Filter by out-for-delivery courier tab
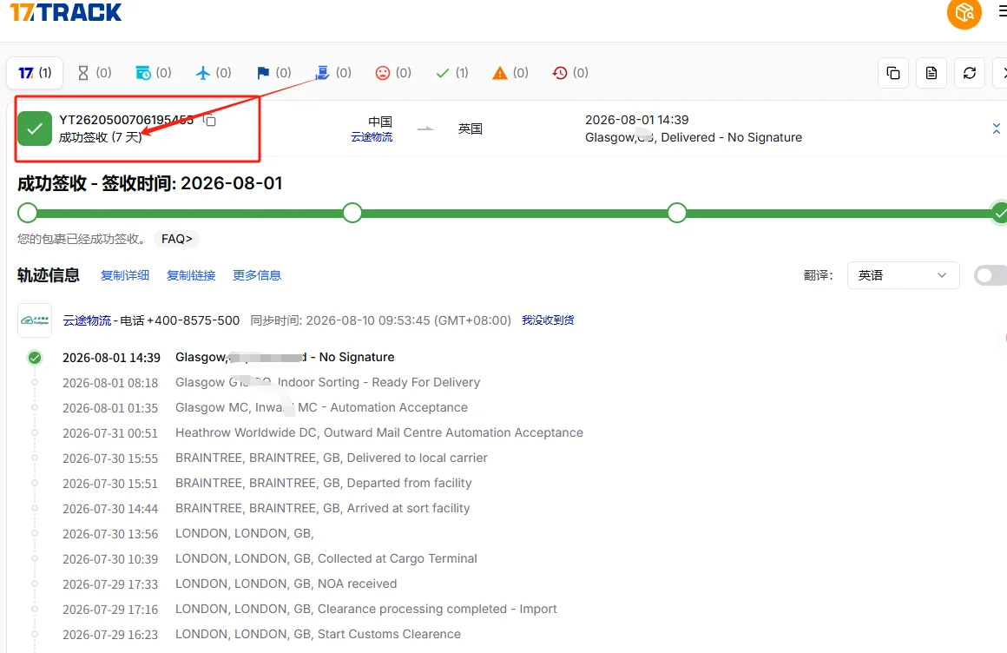 (333, 73)
